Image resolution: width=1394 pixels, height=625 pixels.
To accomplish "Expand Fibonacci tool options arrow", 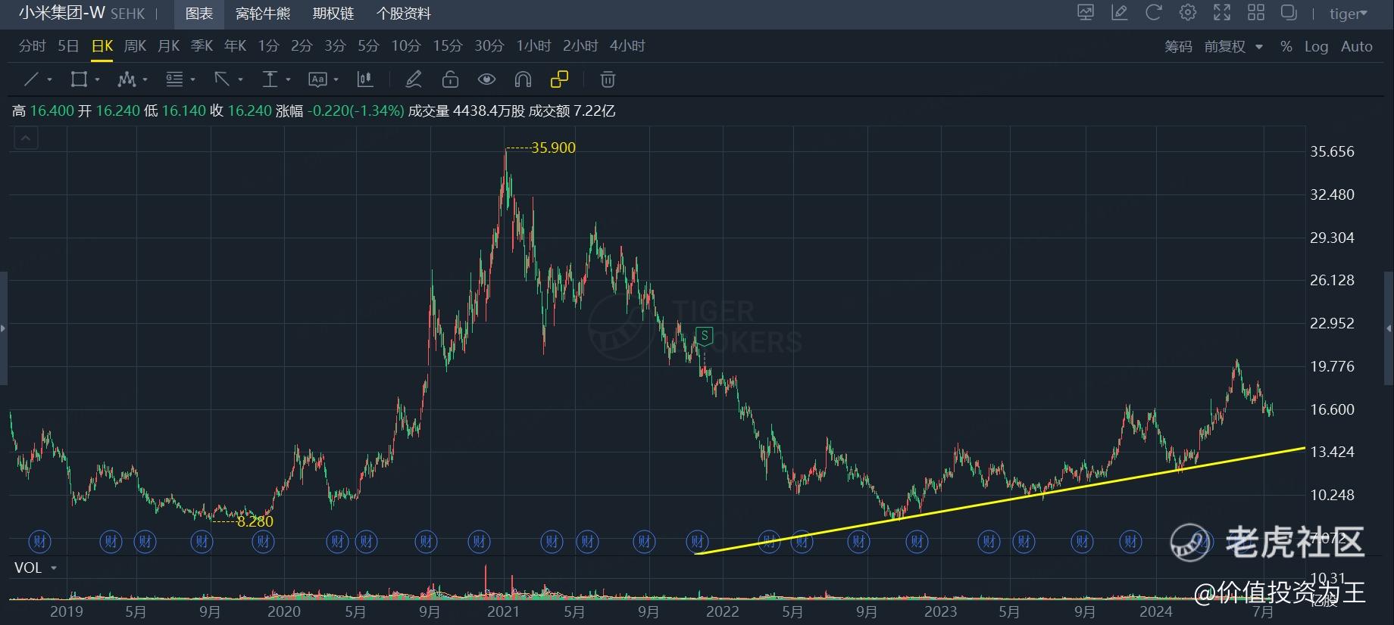I will click(x=193, y=79).
